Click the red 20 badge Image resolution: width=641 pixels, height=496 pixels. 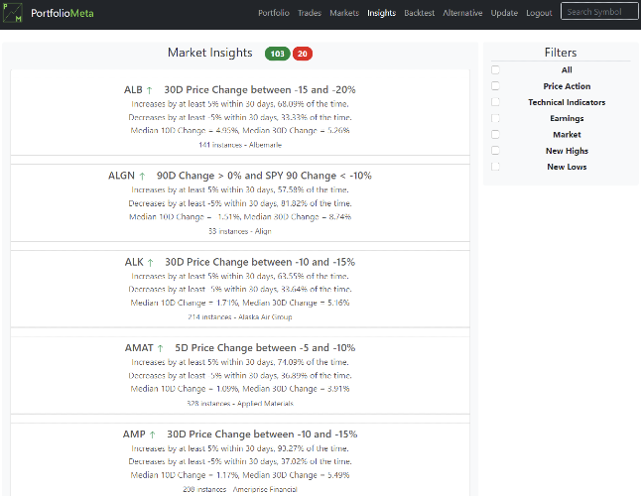coord(302,54)
